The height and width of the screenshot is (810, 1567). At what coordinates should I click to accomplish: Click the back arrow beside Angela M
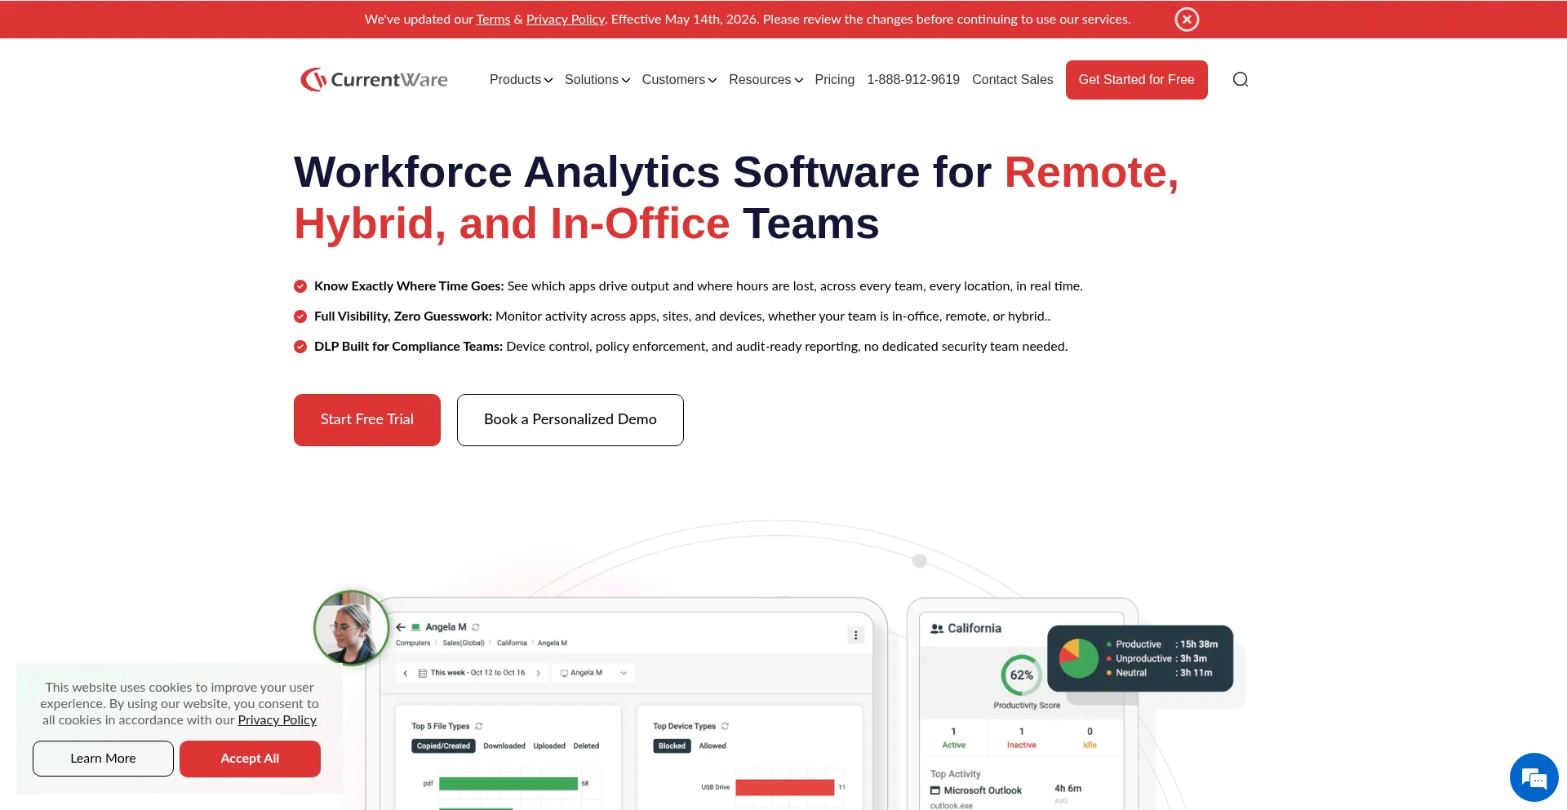pos(401,627)
